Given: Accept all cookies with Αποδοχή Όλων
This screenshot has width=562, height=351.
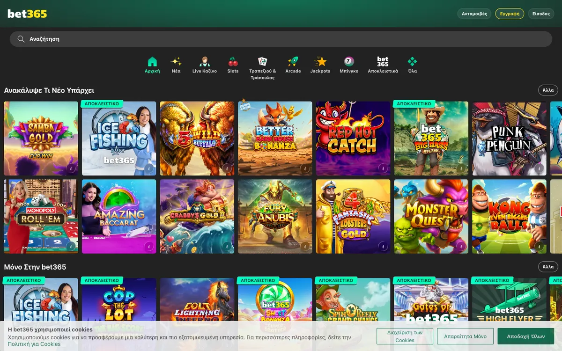Looking at the screenshot, I should tap(525, 336).
